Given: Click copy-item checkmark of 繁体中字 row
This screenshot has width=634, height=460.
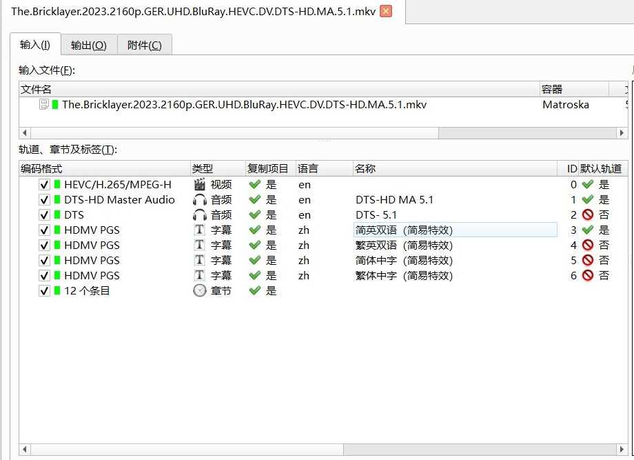Looking at the screenshot, I should point(255,275).
